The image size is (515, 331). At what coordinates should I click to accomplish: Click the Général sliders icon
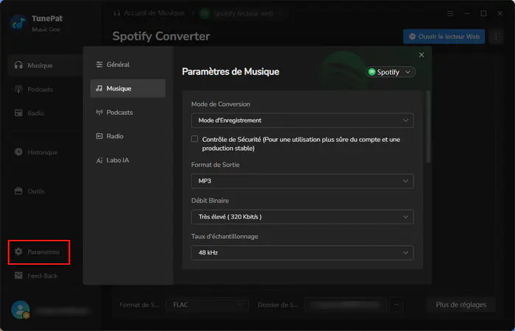(x=99, y=65)
